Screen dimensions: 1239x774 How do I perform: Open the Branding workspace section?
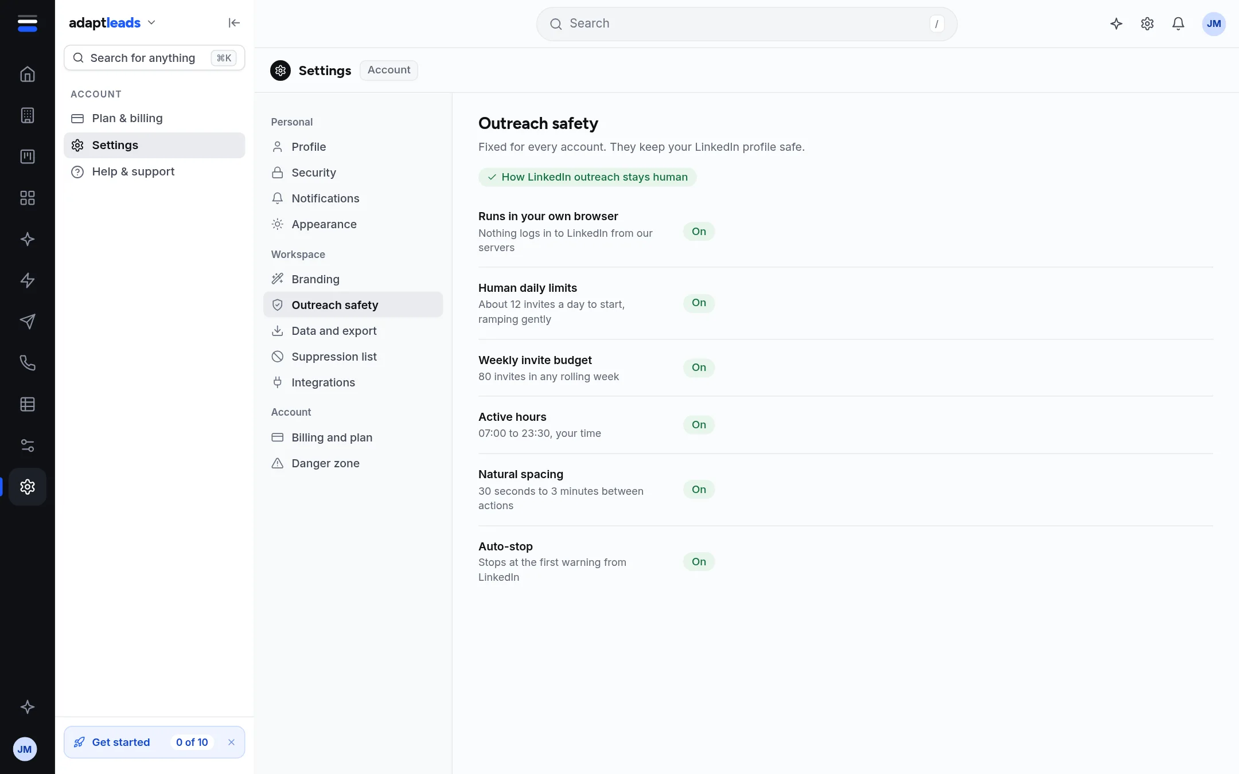tap(353, 279)
